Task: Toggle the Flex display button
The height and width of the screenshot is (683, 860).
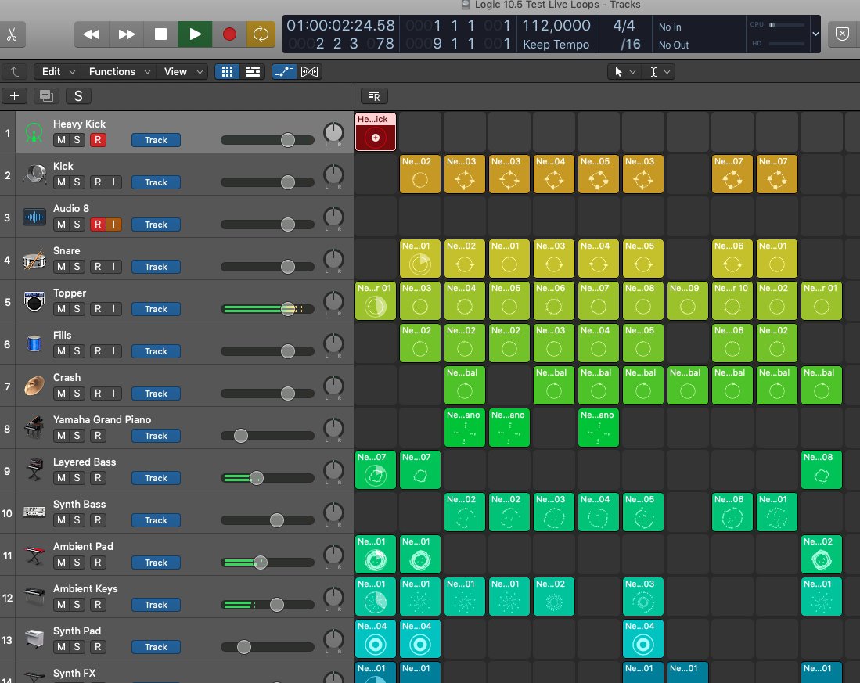Action: point(310,71)
